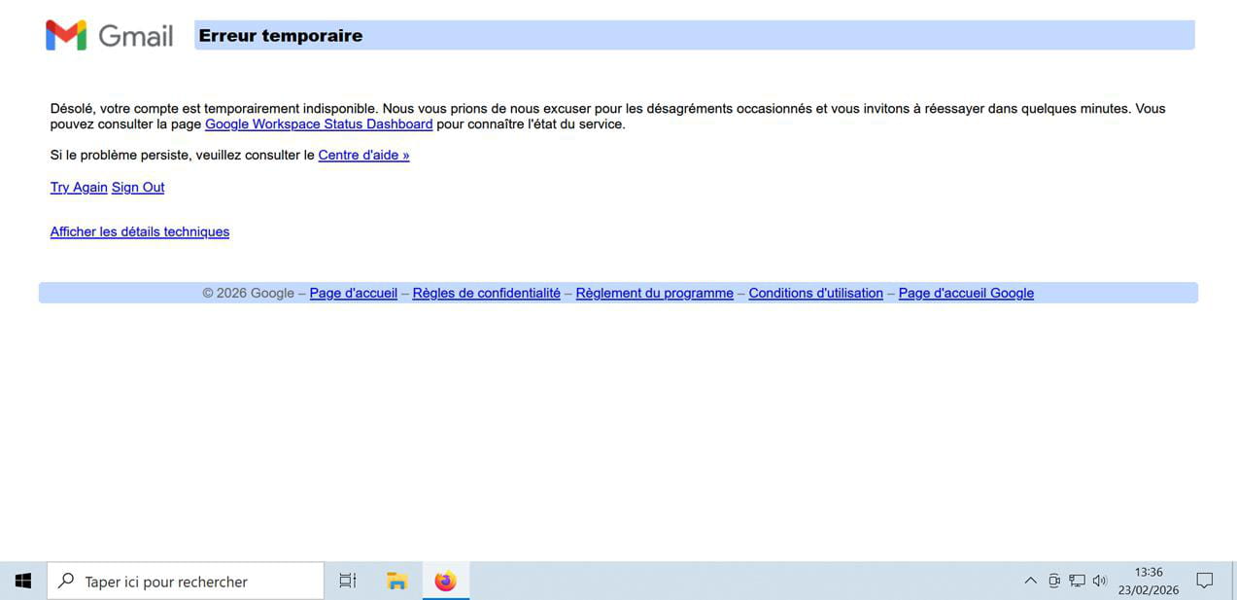This screenshot has height=600, width=1237.
Task: Open the Centre d'aide link
Action: [363, 156]
